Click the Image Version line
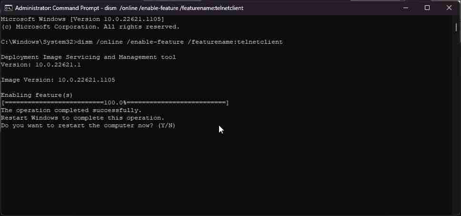 click(x=58, y=80)
